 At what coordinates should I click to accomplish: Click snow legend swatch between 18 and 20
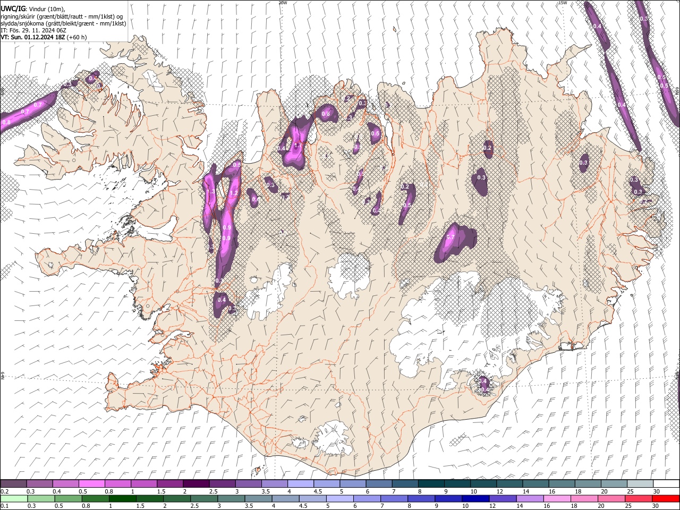(x=588, y=483)
